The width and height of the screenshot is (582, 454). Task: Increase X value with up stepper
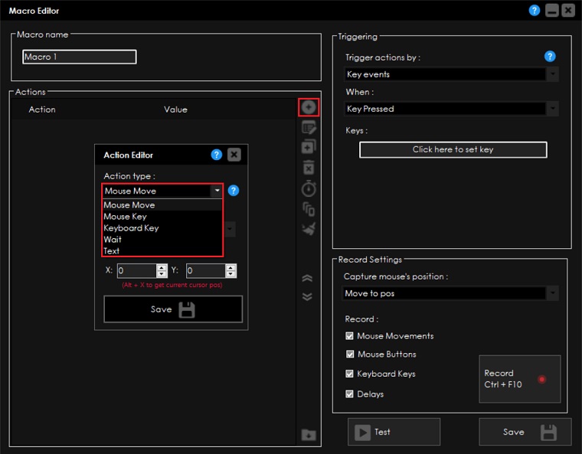click(162, 267)
